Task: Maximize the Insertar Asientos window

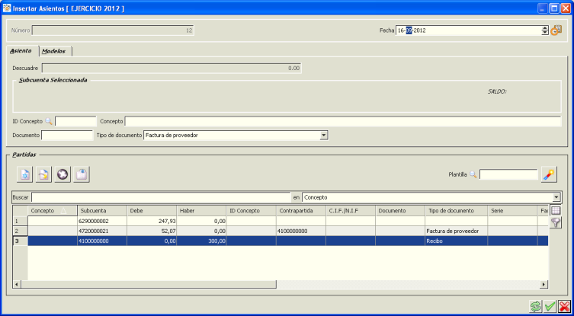Action: (555, 8)
